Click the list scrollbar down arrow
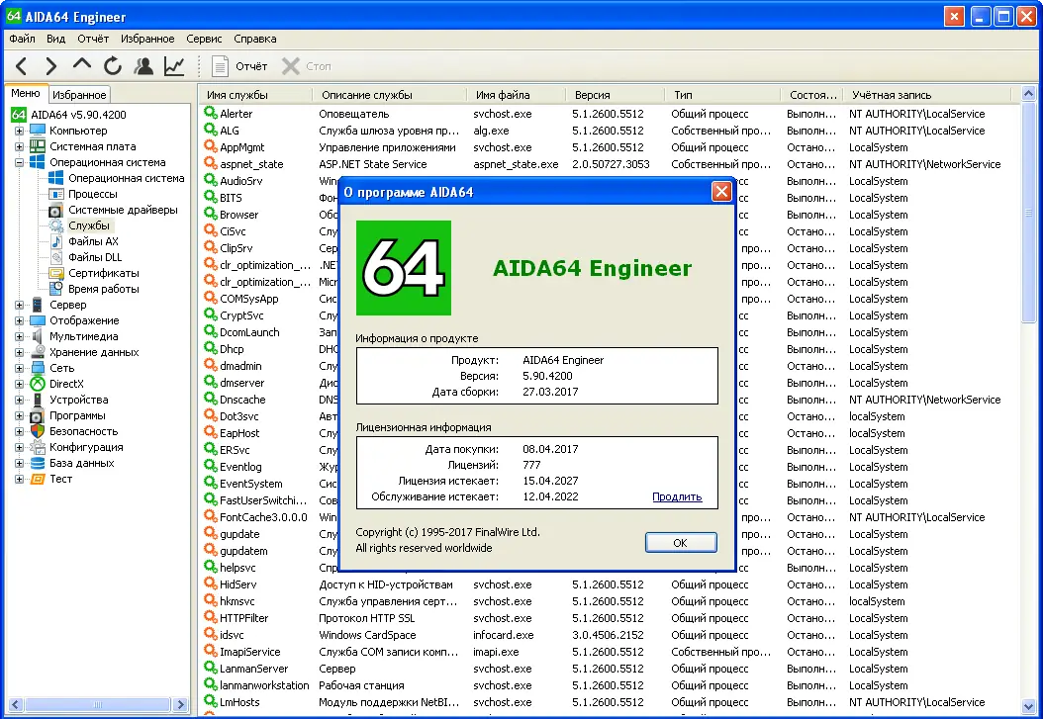Screen dimensions: 1043x719 1028,706
